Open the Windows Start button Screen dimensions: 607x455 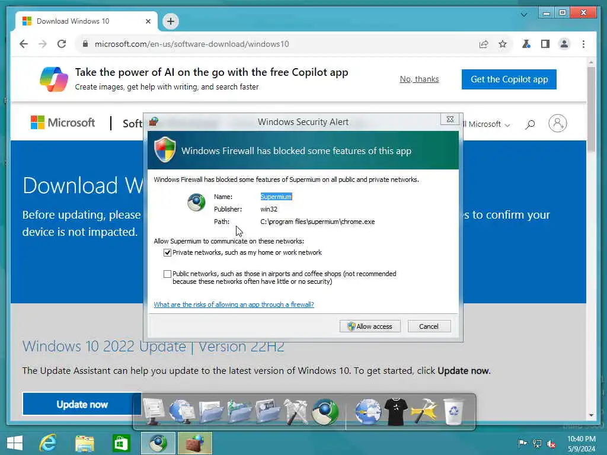point(15,443)
